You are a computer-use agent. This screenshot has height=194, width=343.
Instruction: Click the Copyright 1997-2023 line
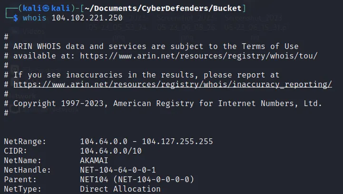(167, 103)
